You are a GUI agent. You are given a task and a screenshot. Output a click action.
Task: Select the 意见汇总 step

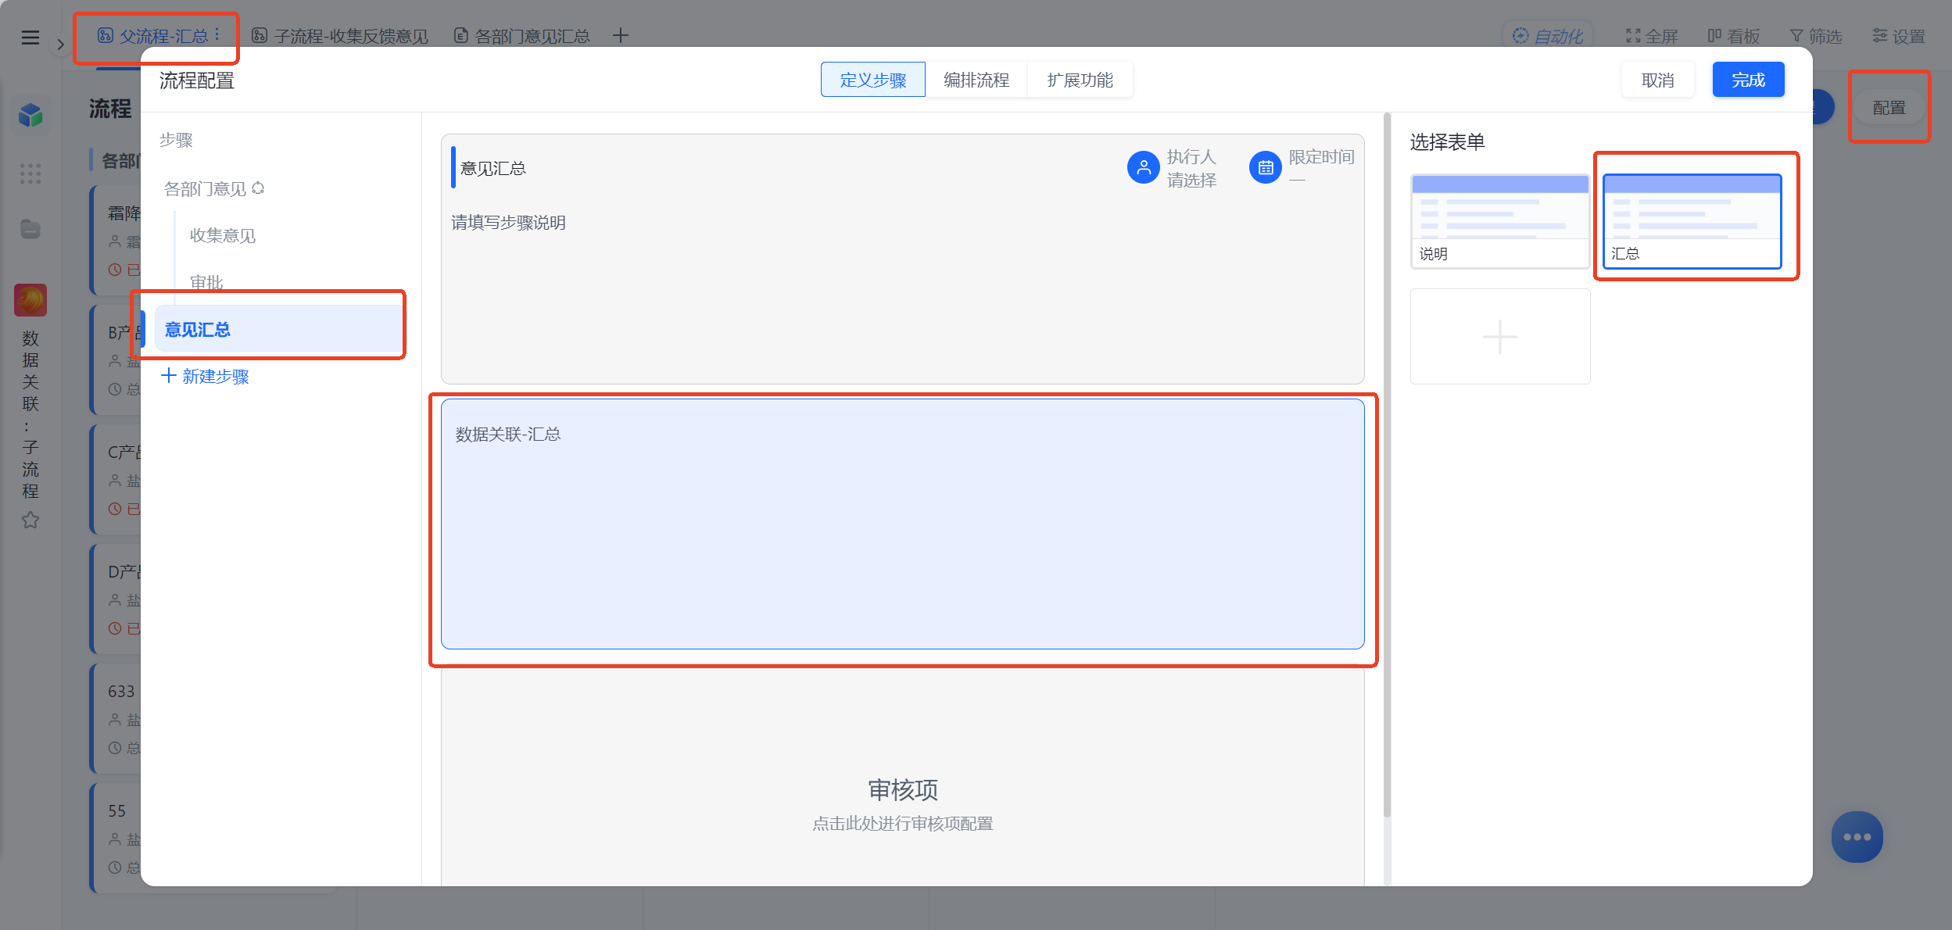click(278, 329)
